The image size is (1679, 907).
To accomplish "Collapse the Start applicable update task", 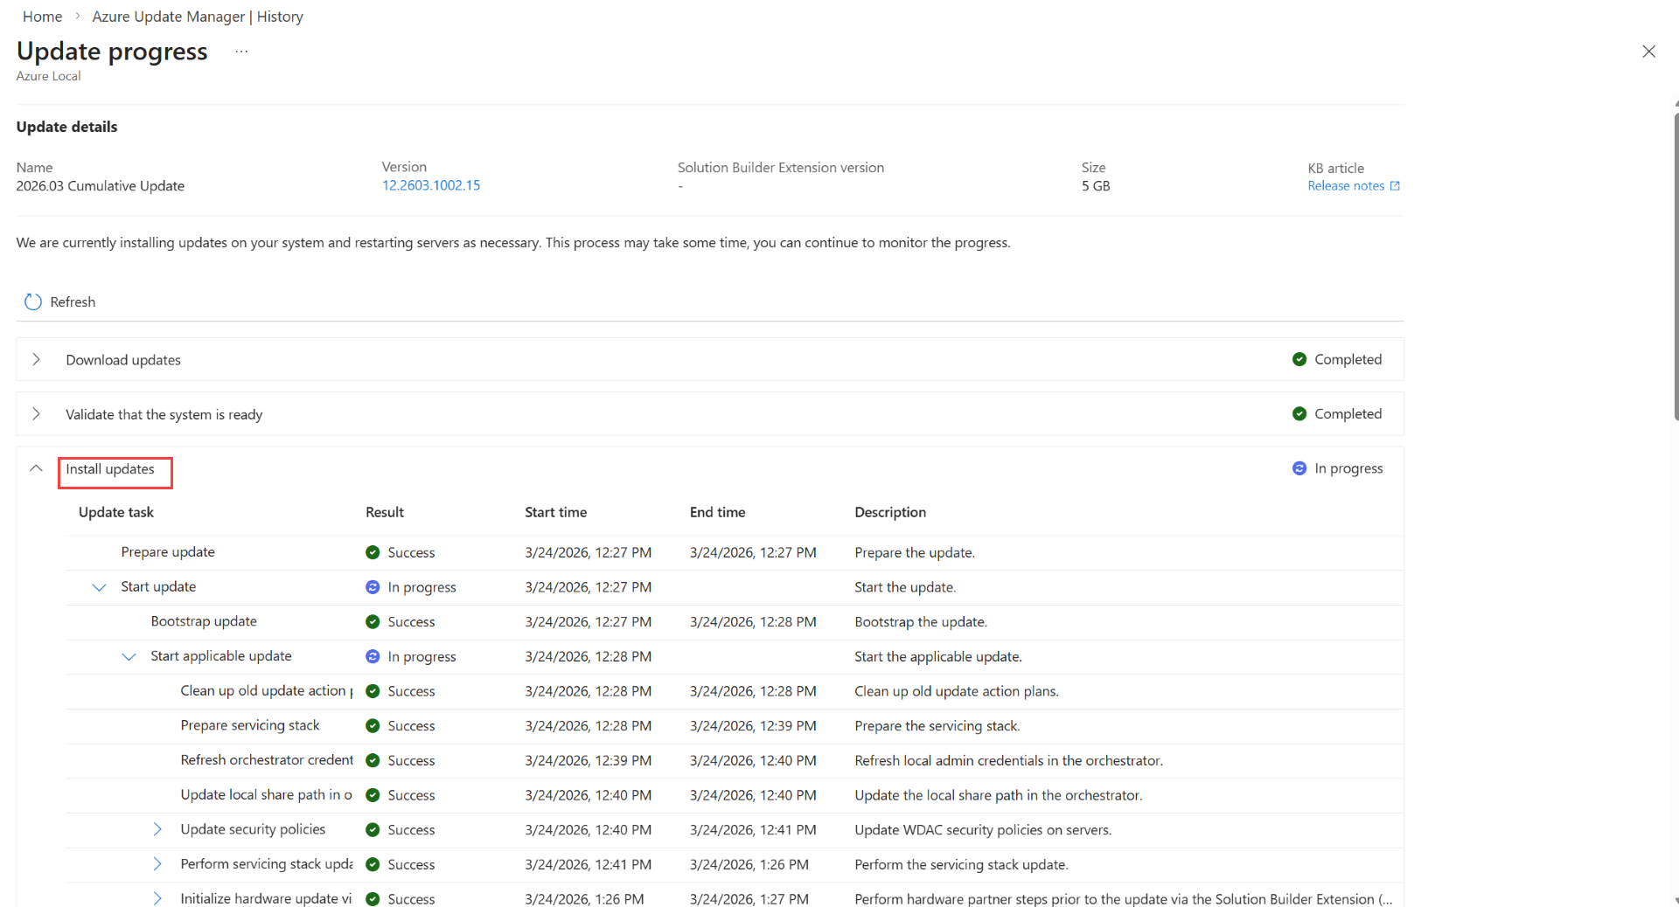I will click(x=129, y=656).
